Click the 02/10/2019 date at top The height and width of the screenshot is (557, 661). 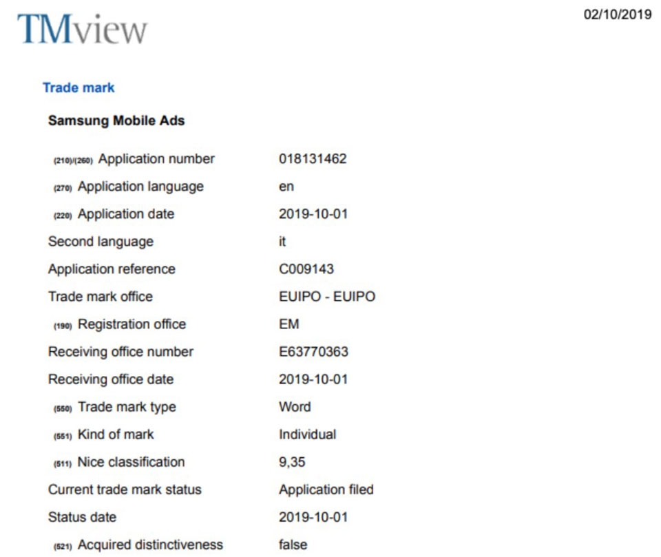(618, 14)
